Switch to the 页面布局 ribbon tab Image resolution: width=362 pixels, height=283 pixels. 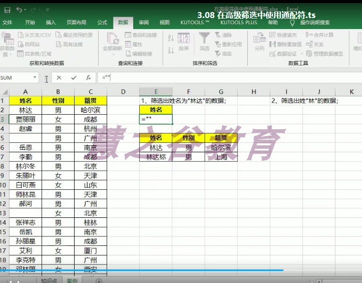[77, 22]
